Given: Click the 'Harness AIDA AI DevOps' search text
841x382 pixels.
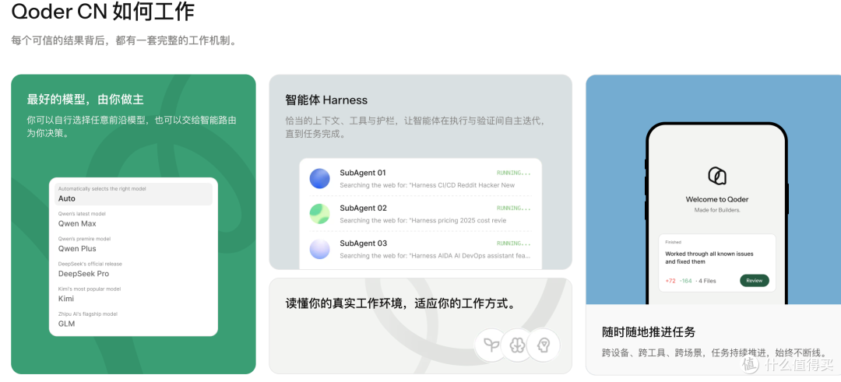Looking at the screenshot, I should 435,256.
